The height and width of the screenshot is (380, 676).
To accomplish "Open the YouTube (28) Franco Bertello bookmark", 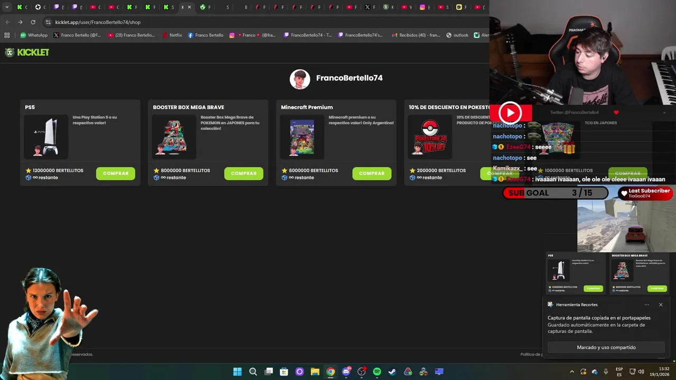I will [132, 35].
